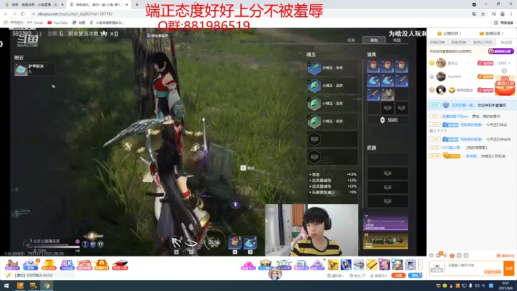Click the taskbar clock showing 0:57
This screenshot has height=291, width=517.
click(x=505, y=286)
